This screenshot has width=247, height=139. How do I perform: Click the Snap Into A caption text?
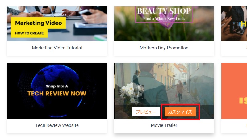click(57, 86)
